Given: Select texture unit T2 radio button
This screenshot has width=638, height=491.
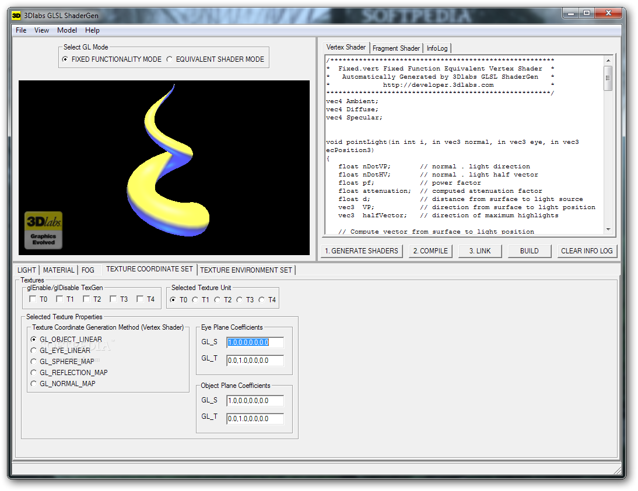Looking at the screenshot, I should 218,300.
